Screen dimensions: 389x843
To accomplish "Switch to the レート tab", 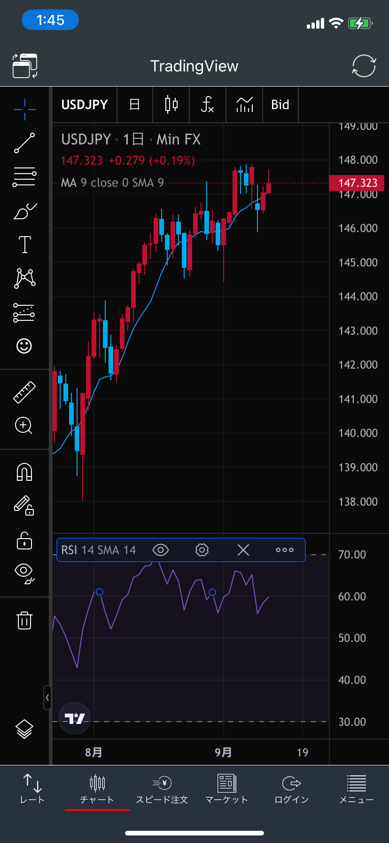I will click(32, 789).
